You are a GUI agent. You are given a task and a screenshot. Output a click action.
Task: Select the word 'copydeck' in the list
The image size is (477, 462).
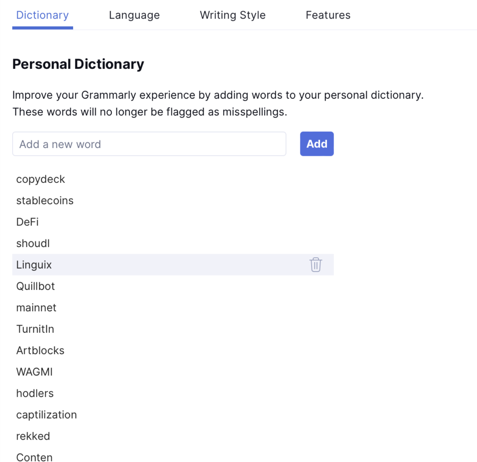coord(41,179)
